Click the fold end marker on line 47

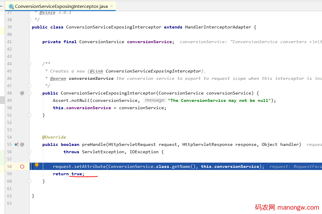[29, 86]
